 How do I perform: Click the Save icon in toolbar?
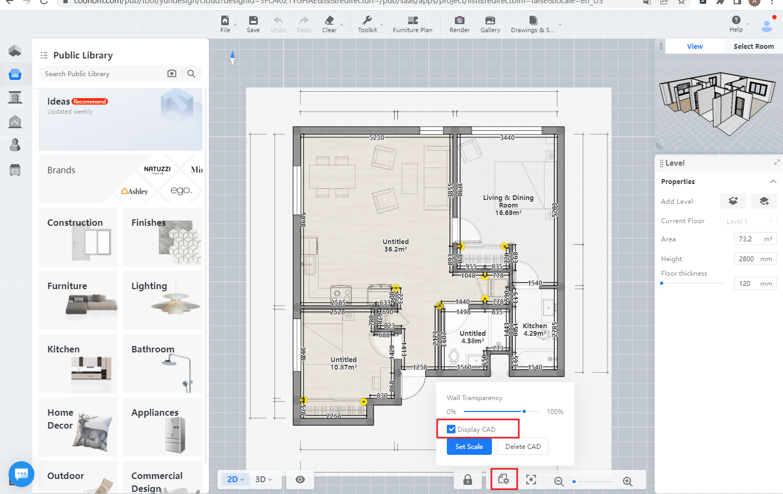tap(253, 21)
